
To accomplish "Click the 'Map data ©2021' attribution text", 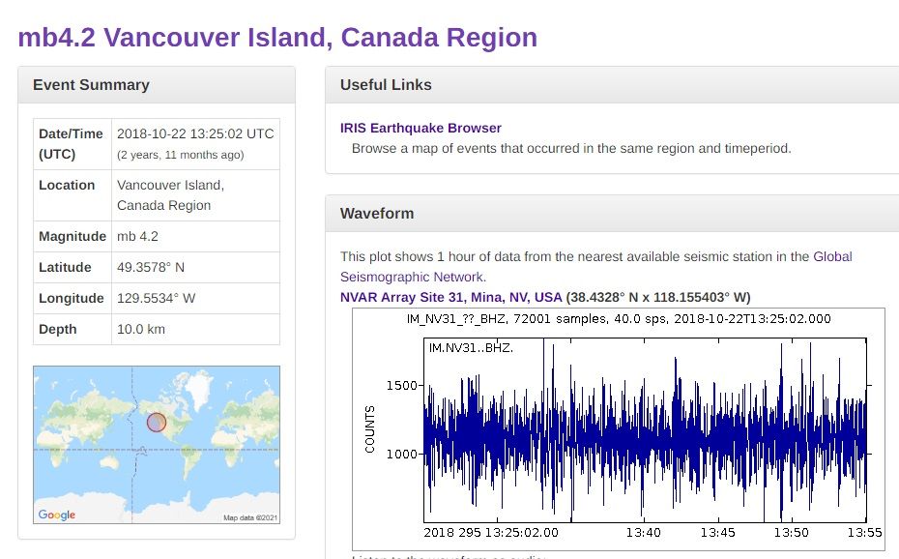I will (250, 517).
